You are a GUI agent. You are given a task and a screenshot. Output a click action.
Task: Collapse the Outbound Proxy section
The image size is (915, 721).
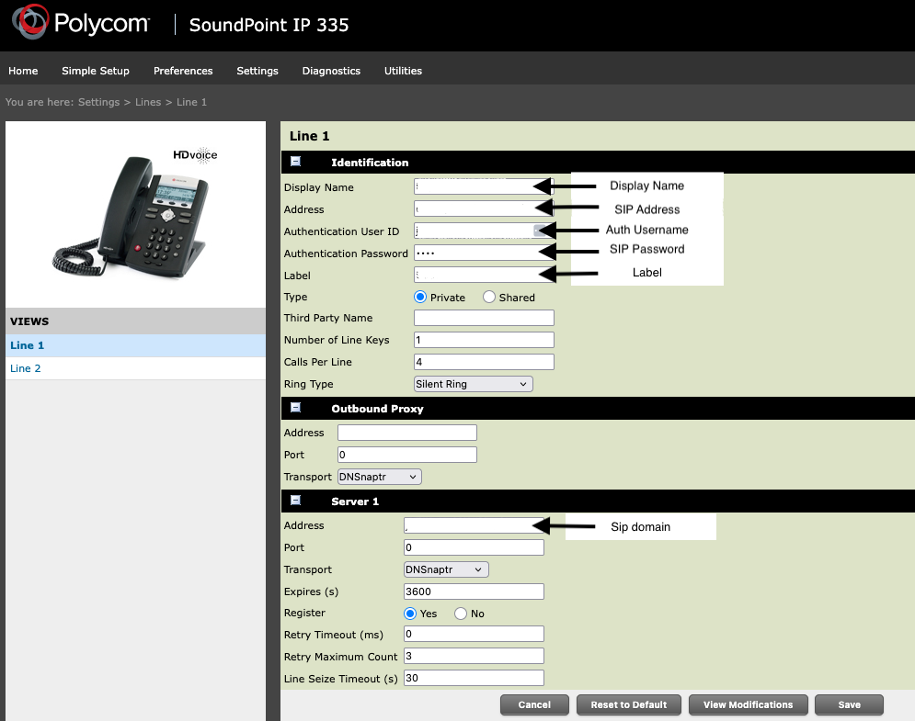click(x=296, y=408)
